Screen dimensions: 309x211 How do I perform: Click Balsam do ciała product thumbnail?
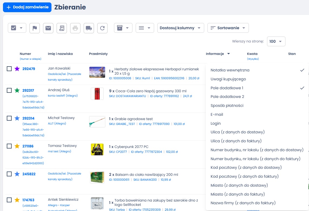click(97, 177)
